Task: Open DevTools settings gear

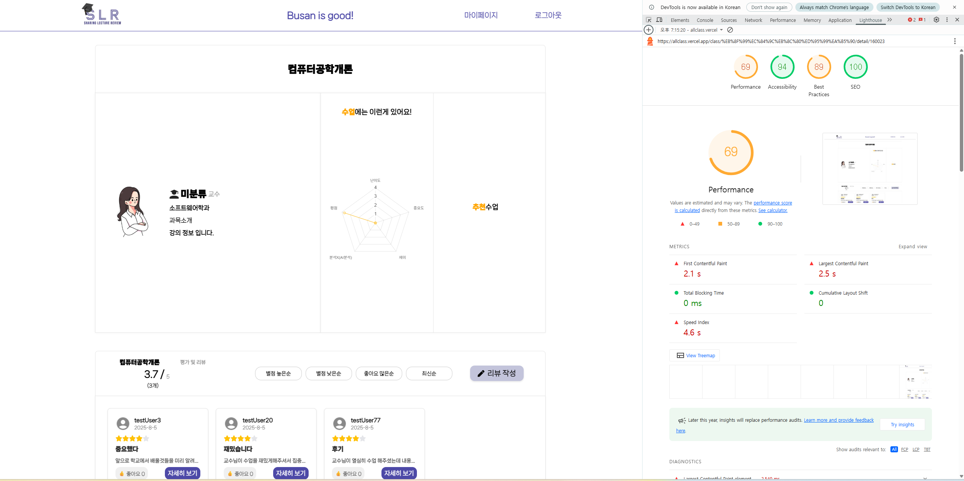Action: (x=936, y=20)
